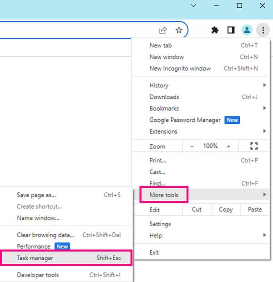
Task: Click the 100% zoom level value
Action: pyautogui.click(x=210, y=146)
